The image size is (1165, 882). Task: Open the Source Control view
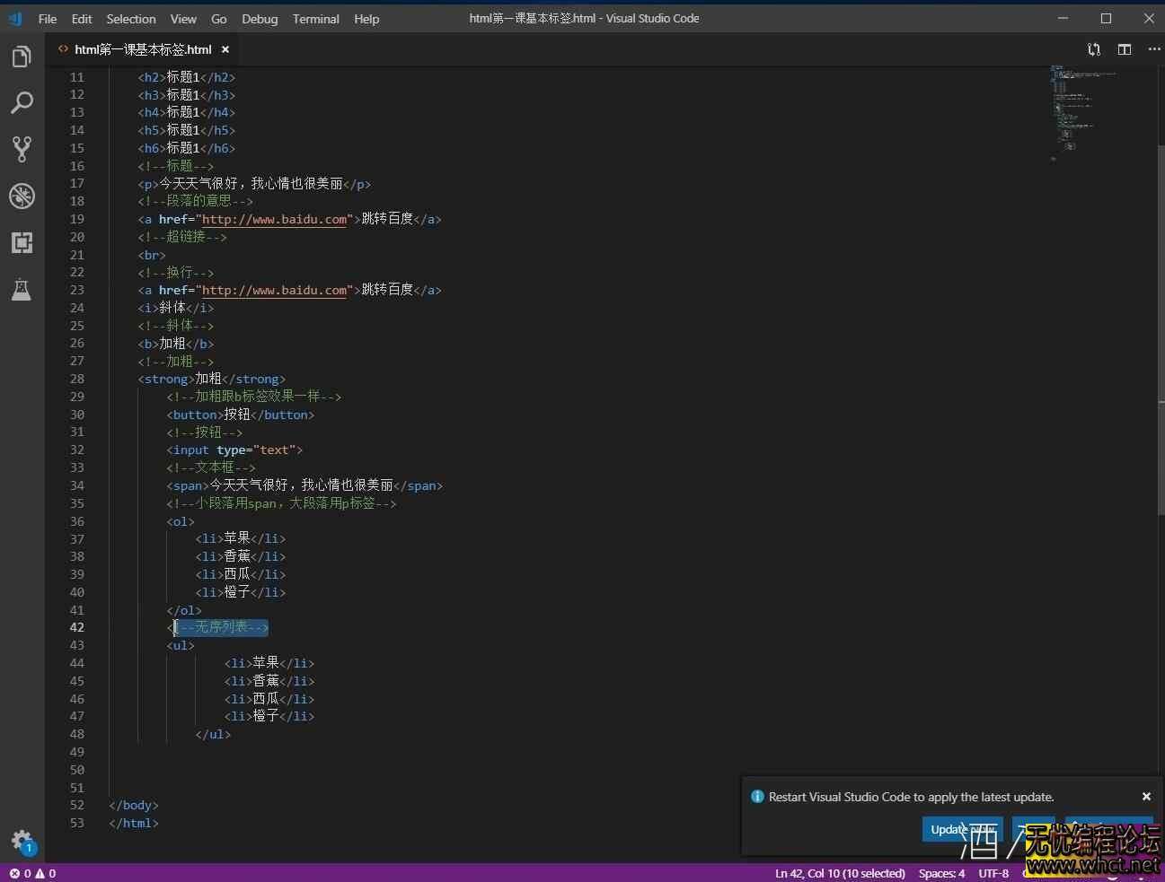click(22, 149)
